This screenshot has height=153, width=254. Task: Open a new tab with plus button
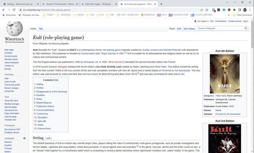pos(161,4)
